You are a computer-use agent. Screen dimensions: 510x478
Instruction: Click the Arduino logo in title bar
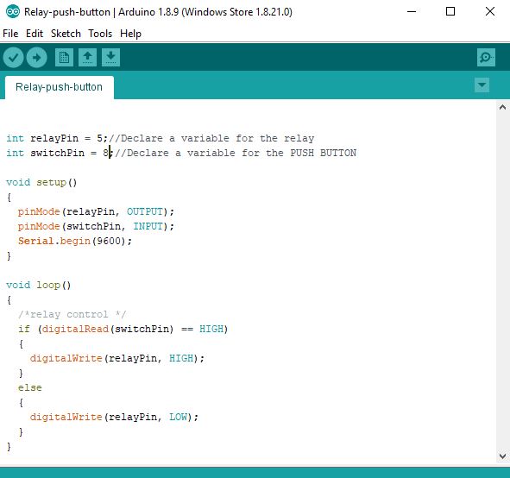(13, 12)
